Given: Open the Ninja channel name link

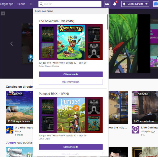Looking at the screenshot, I should click(x=18, y=131).
